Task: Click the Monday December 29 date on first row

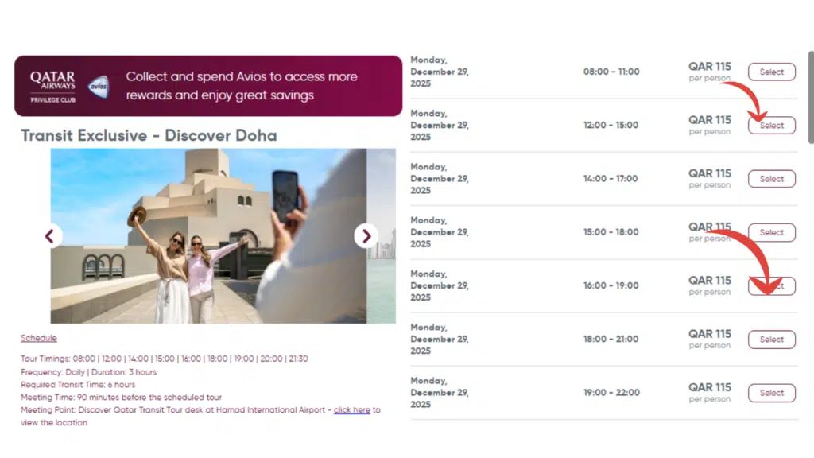Action: 439,71
